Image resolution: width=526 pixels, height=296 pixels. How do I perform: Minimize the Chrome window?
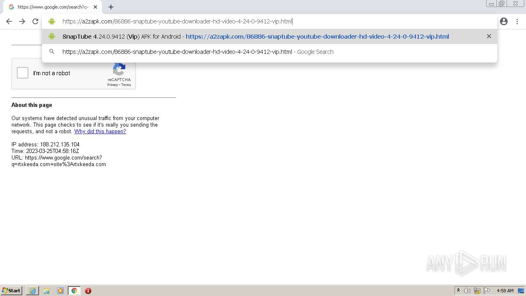(491, 4)
